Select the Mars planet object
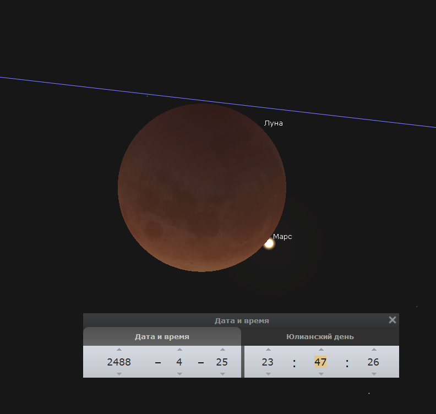This screenshot has height=414, width=436. [269, 243]
